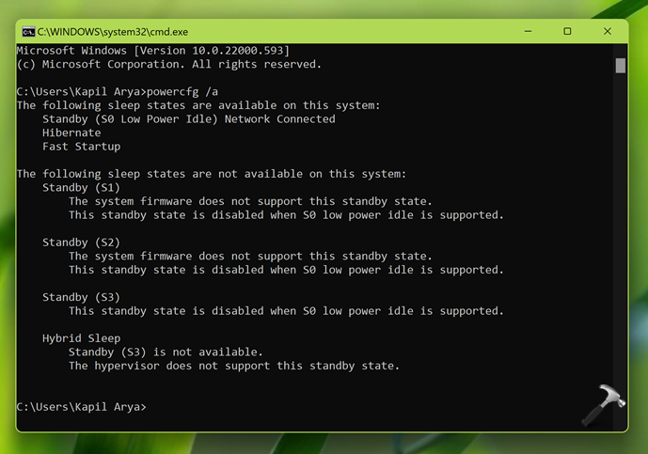Screen dimensions: 648x454
Task: Maximize the Command Prompt window
Action: click(x=567, y=31)
